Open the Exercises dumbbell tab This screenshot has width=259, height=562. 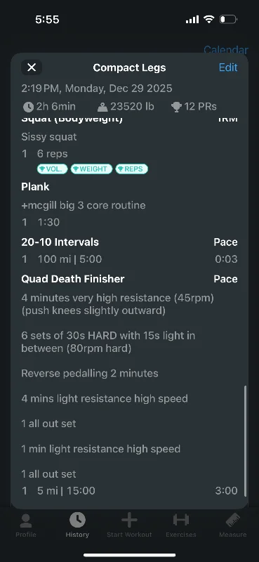[181, 525]
